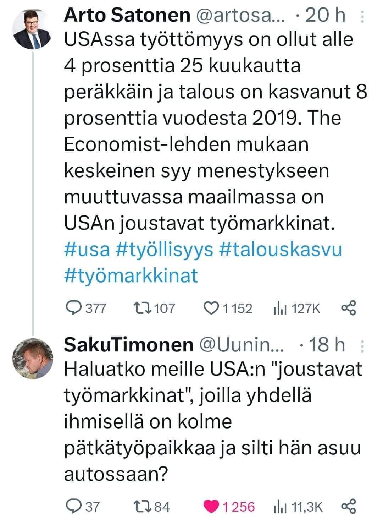Like Arto Satonen's tweet
This screenshot has width=383, height=524.
pos(213,308)
